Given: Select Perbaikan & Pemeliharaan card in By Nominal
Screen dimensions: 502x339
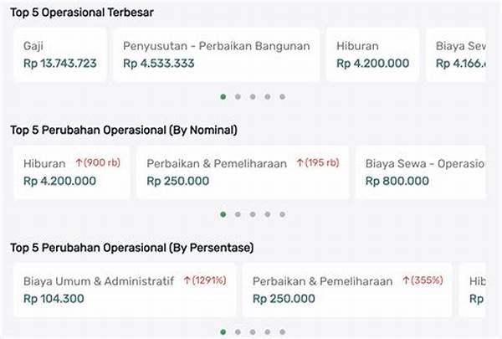Looking at the screenshot, I should click(243, 172).
